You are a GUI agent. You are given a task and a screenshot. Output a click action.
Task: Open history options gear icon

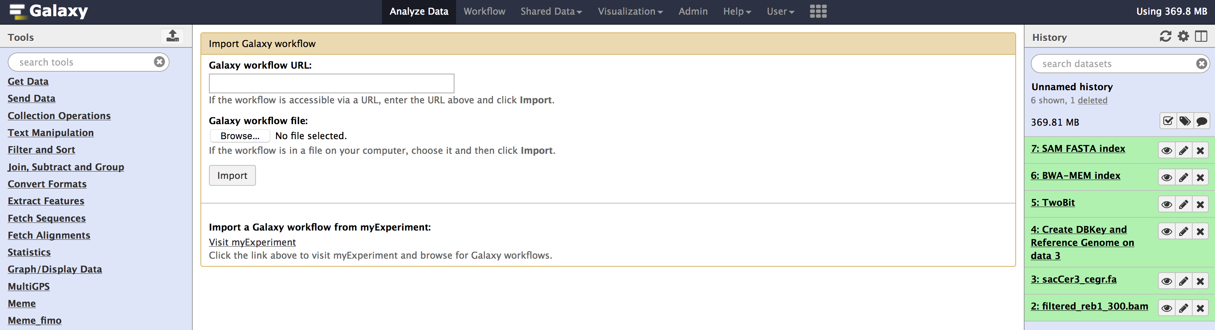pos(1183,37)
